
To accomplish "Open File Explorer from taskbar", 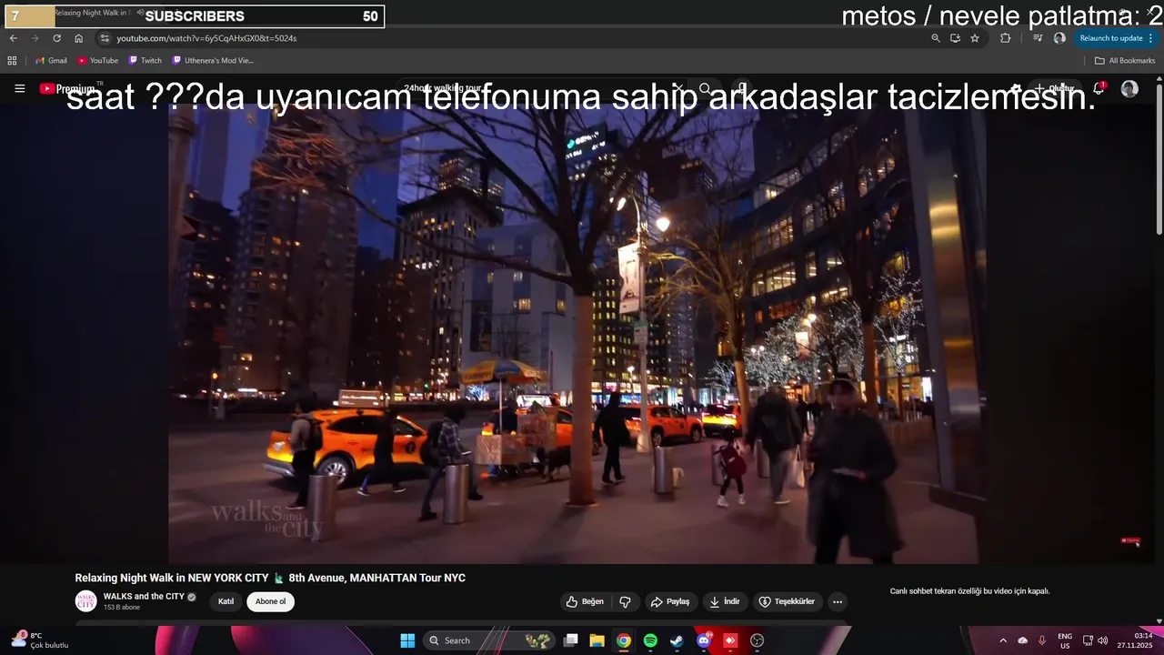I will pos(597,640).
